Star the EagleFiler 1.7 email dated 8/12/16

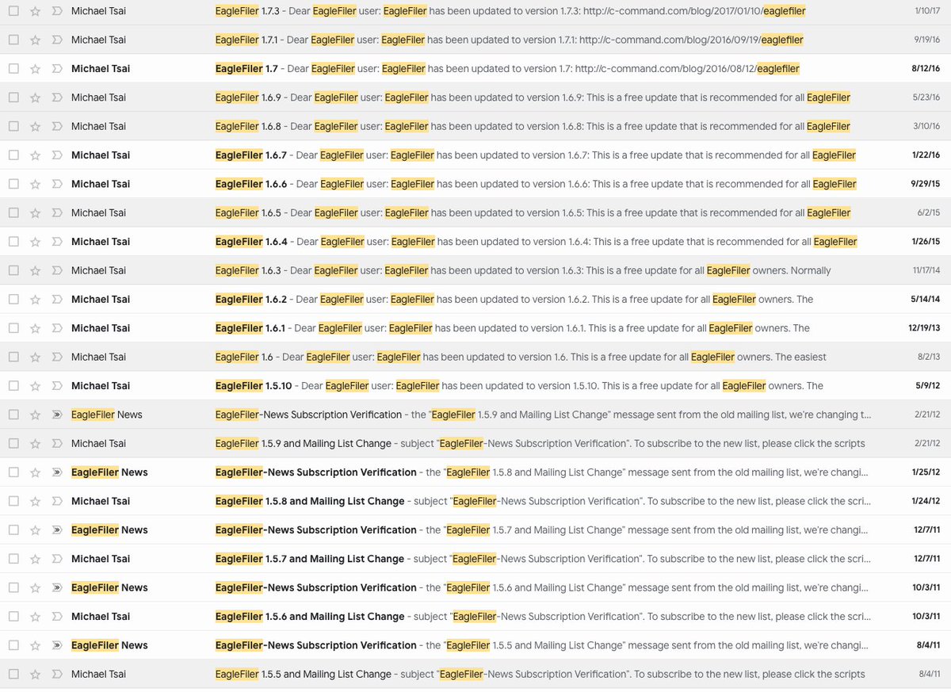point(35,69)
